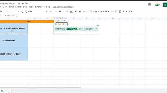Open the Help menu
167x93 pixels.
pos(48,7)
